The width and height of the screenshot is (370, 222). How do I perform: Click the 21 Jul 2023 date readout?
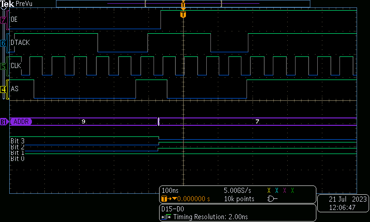[348, 199]
